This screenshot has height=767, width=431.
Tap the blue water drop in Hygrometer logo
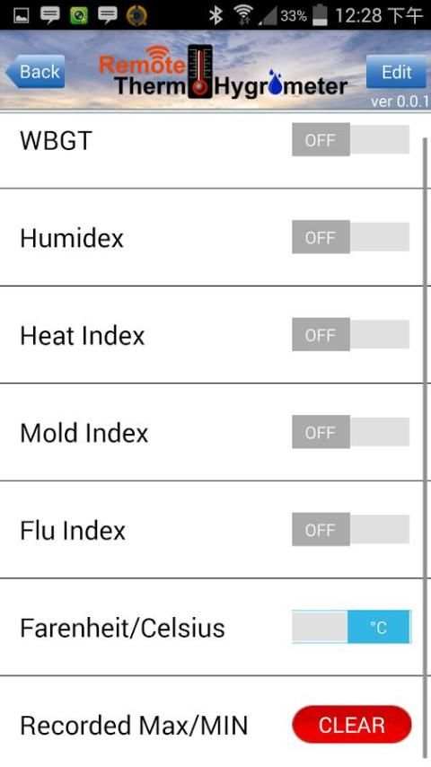276,83
